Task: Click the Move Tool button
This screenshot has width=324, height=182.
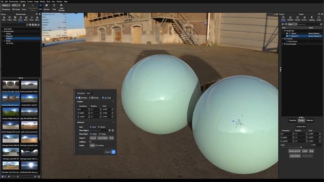Action: [301, 126]
